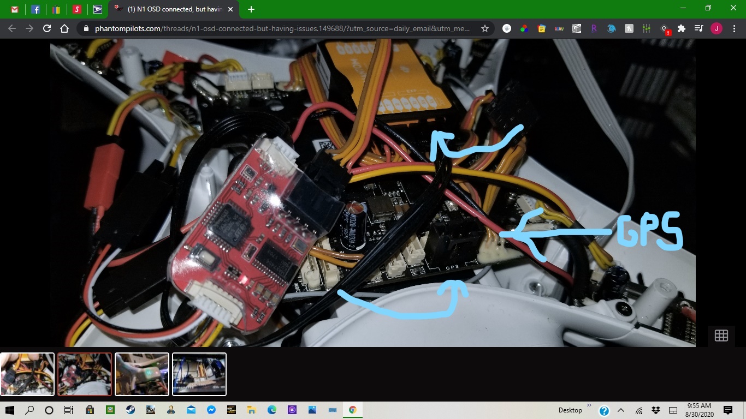
Task: Select the N1 OSD connected tab
Action: click(173, 9)
